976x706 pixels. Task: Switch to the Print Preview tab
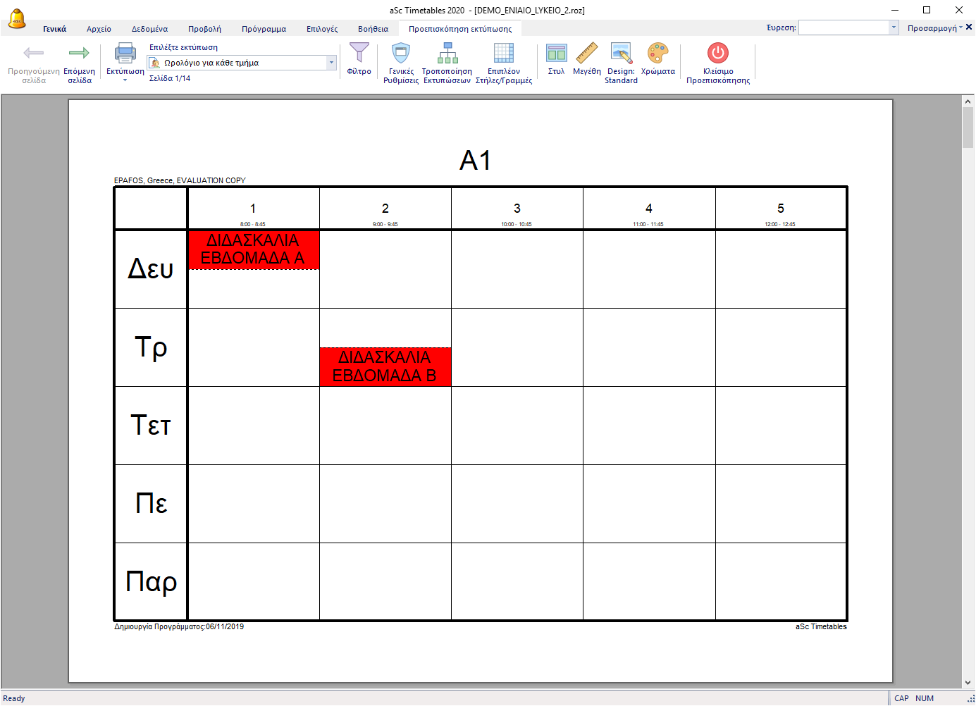(x=460, y=29)
